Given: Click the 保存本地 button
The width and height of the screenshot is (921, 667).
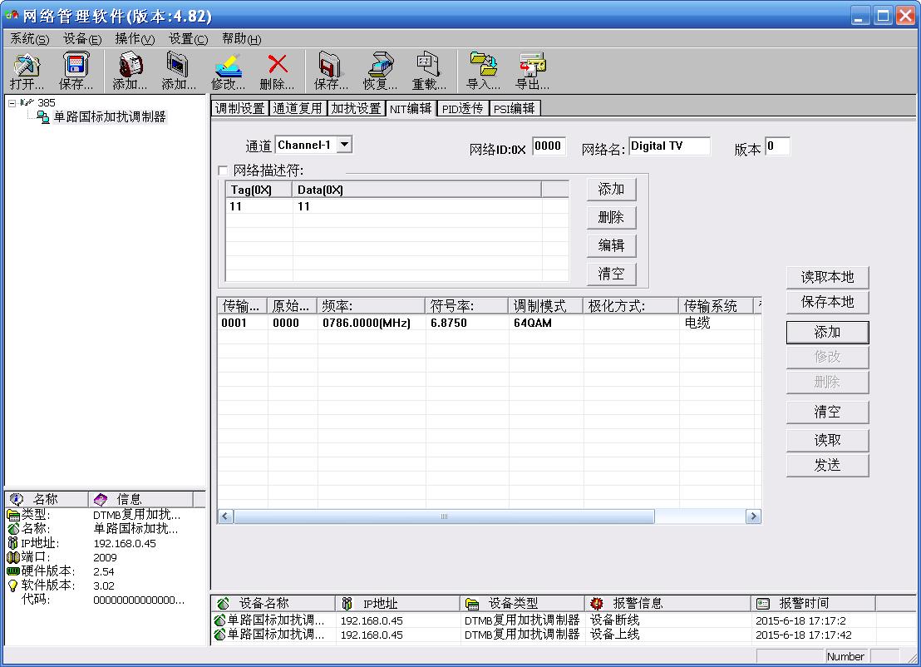Looking at the screenshot, I should [827, 302].
